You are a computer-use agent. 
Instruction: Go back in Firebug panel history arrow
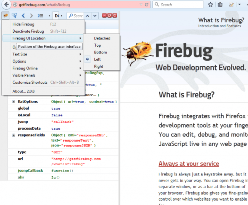click(x=23, y=16)
